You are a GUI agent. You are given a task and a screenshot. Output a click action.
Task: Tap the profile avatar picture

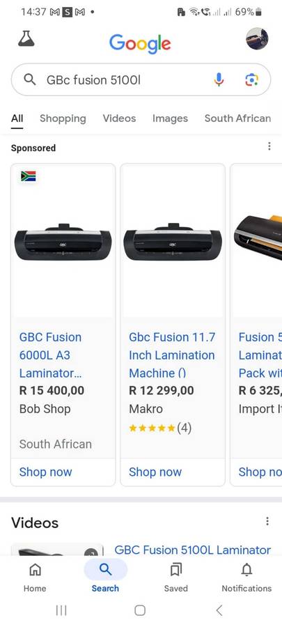click(x=257, y=39)
